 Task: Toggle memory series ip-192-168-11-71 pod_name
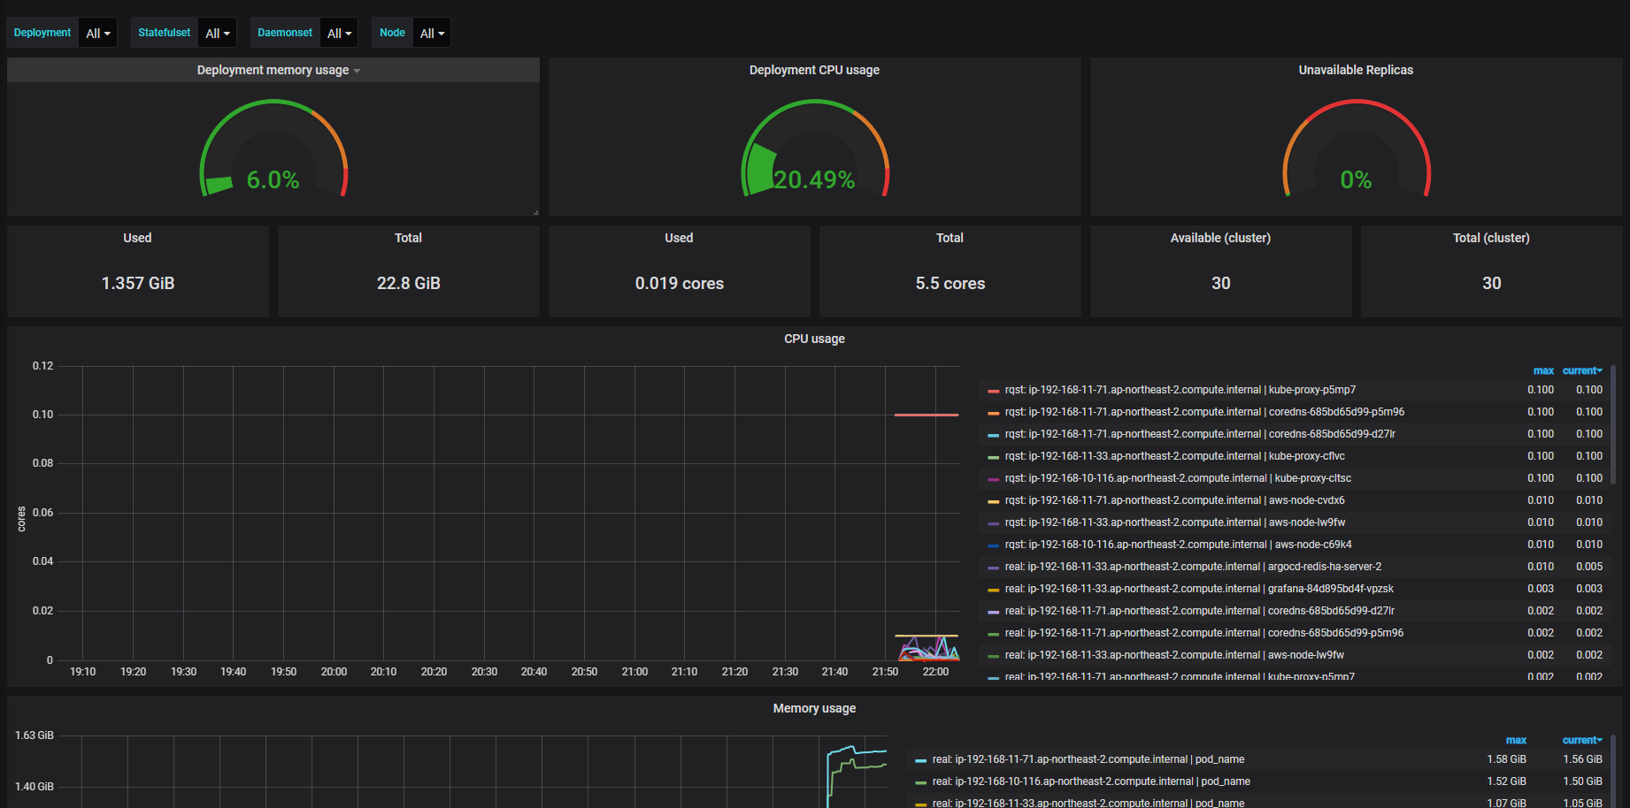[x=1088, y=759]
